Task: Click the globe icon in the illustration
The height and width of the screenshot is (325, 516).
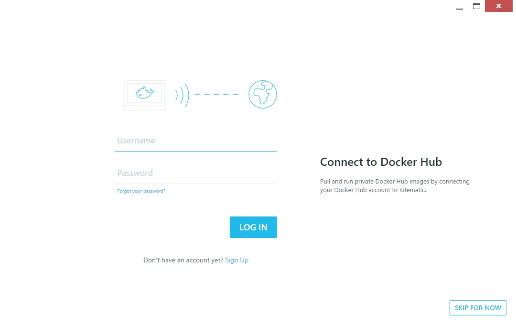Action: point(263,94)
